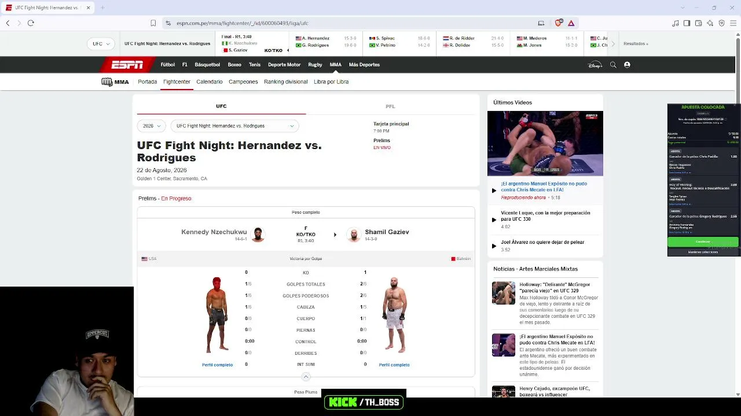
Task: Open the Holloway McGregor news headline
Action: tap(555, 288)
